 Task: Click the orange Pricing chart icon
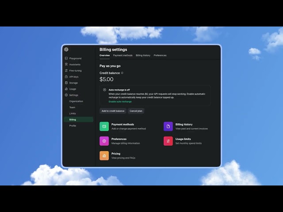104,155
